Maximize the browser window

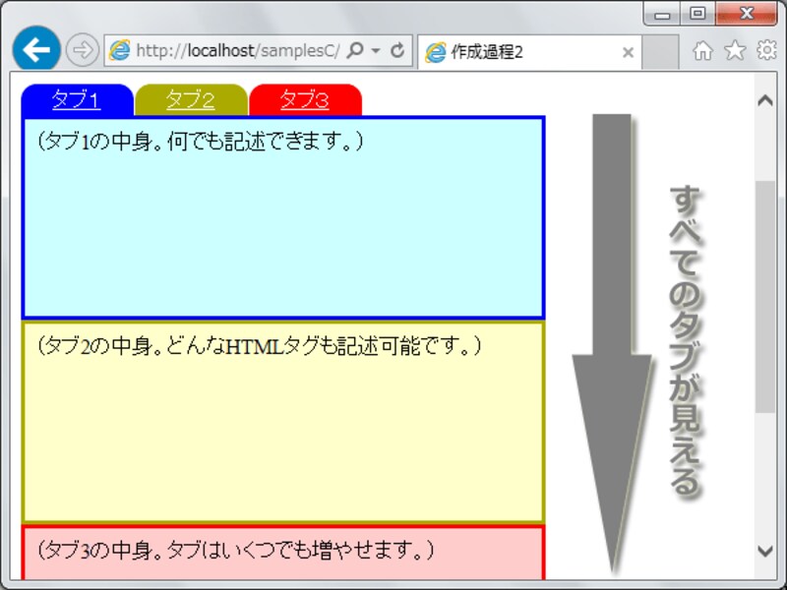[x=697, y=14]
